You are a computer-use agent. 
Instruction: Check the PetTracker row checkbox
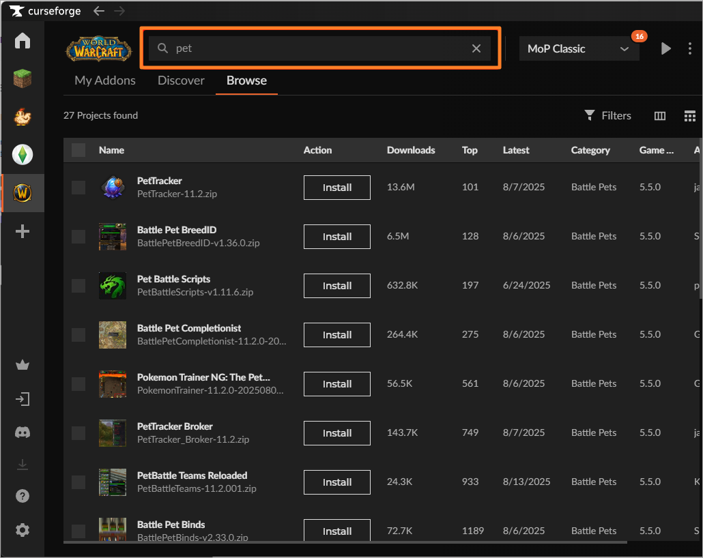coord(78,188)
